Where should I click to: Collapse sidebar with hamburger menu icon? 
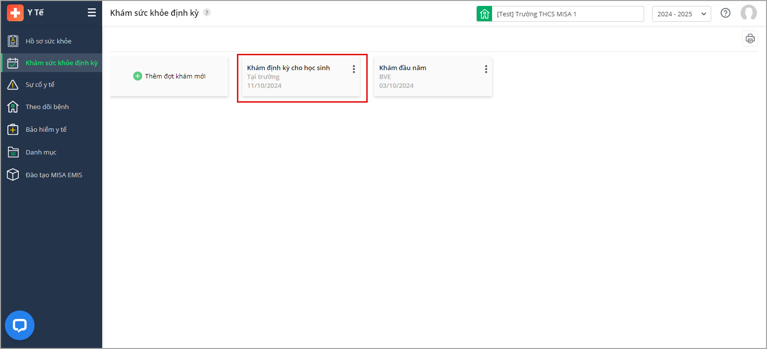(92, 13)
